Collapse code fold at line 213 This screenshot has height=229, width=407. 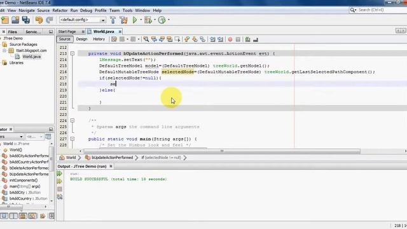click(x=72, y=53)
